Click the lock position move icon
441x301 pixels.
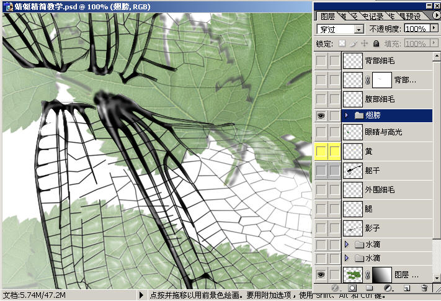point(365,43)
